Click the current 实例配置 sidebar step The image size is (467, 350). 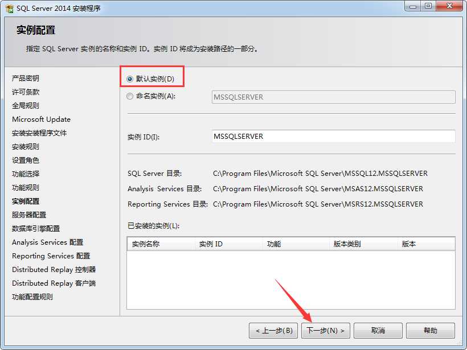(26, 201)
